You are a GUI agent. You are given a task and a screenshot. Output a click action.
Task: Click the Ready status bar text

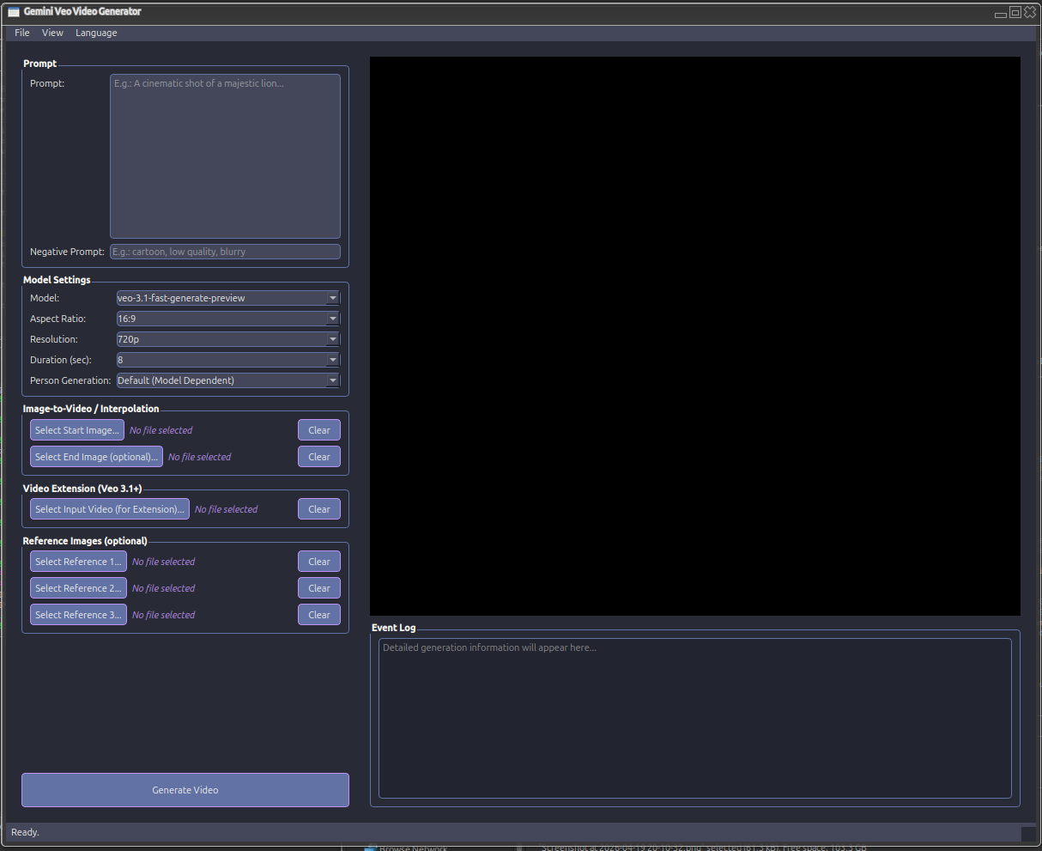pyautogui.click(x=25, y=832)
